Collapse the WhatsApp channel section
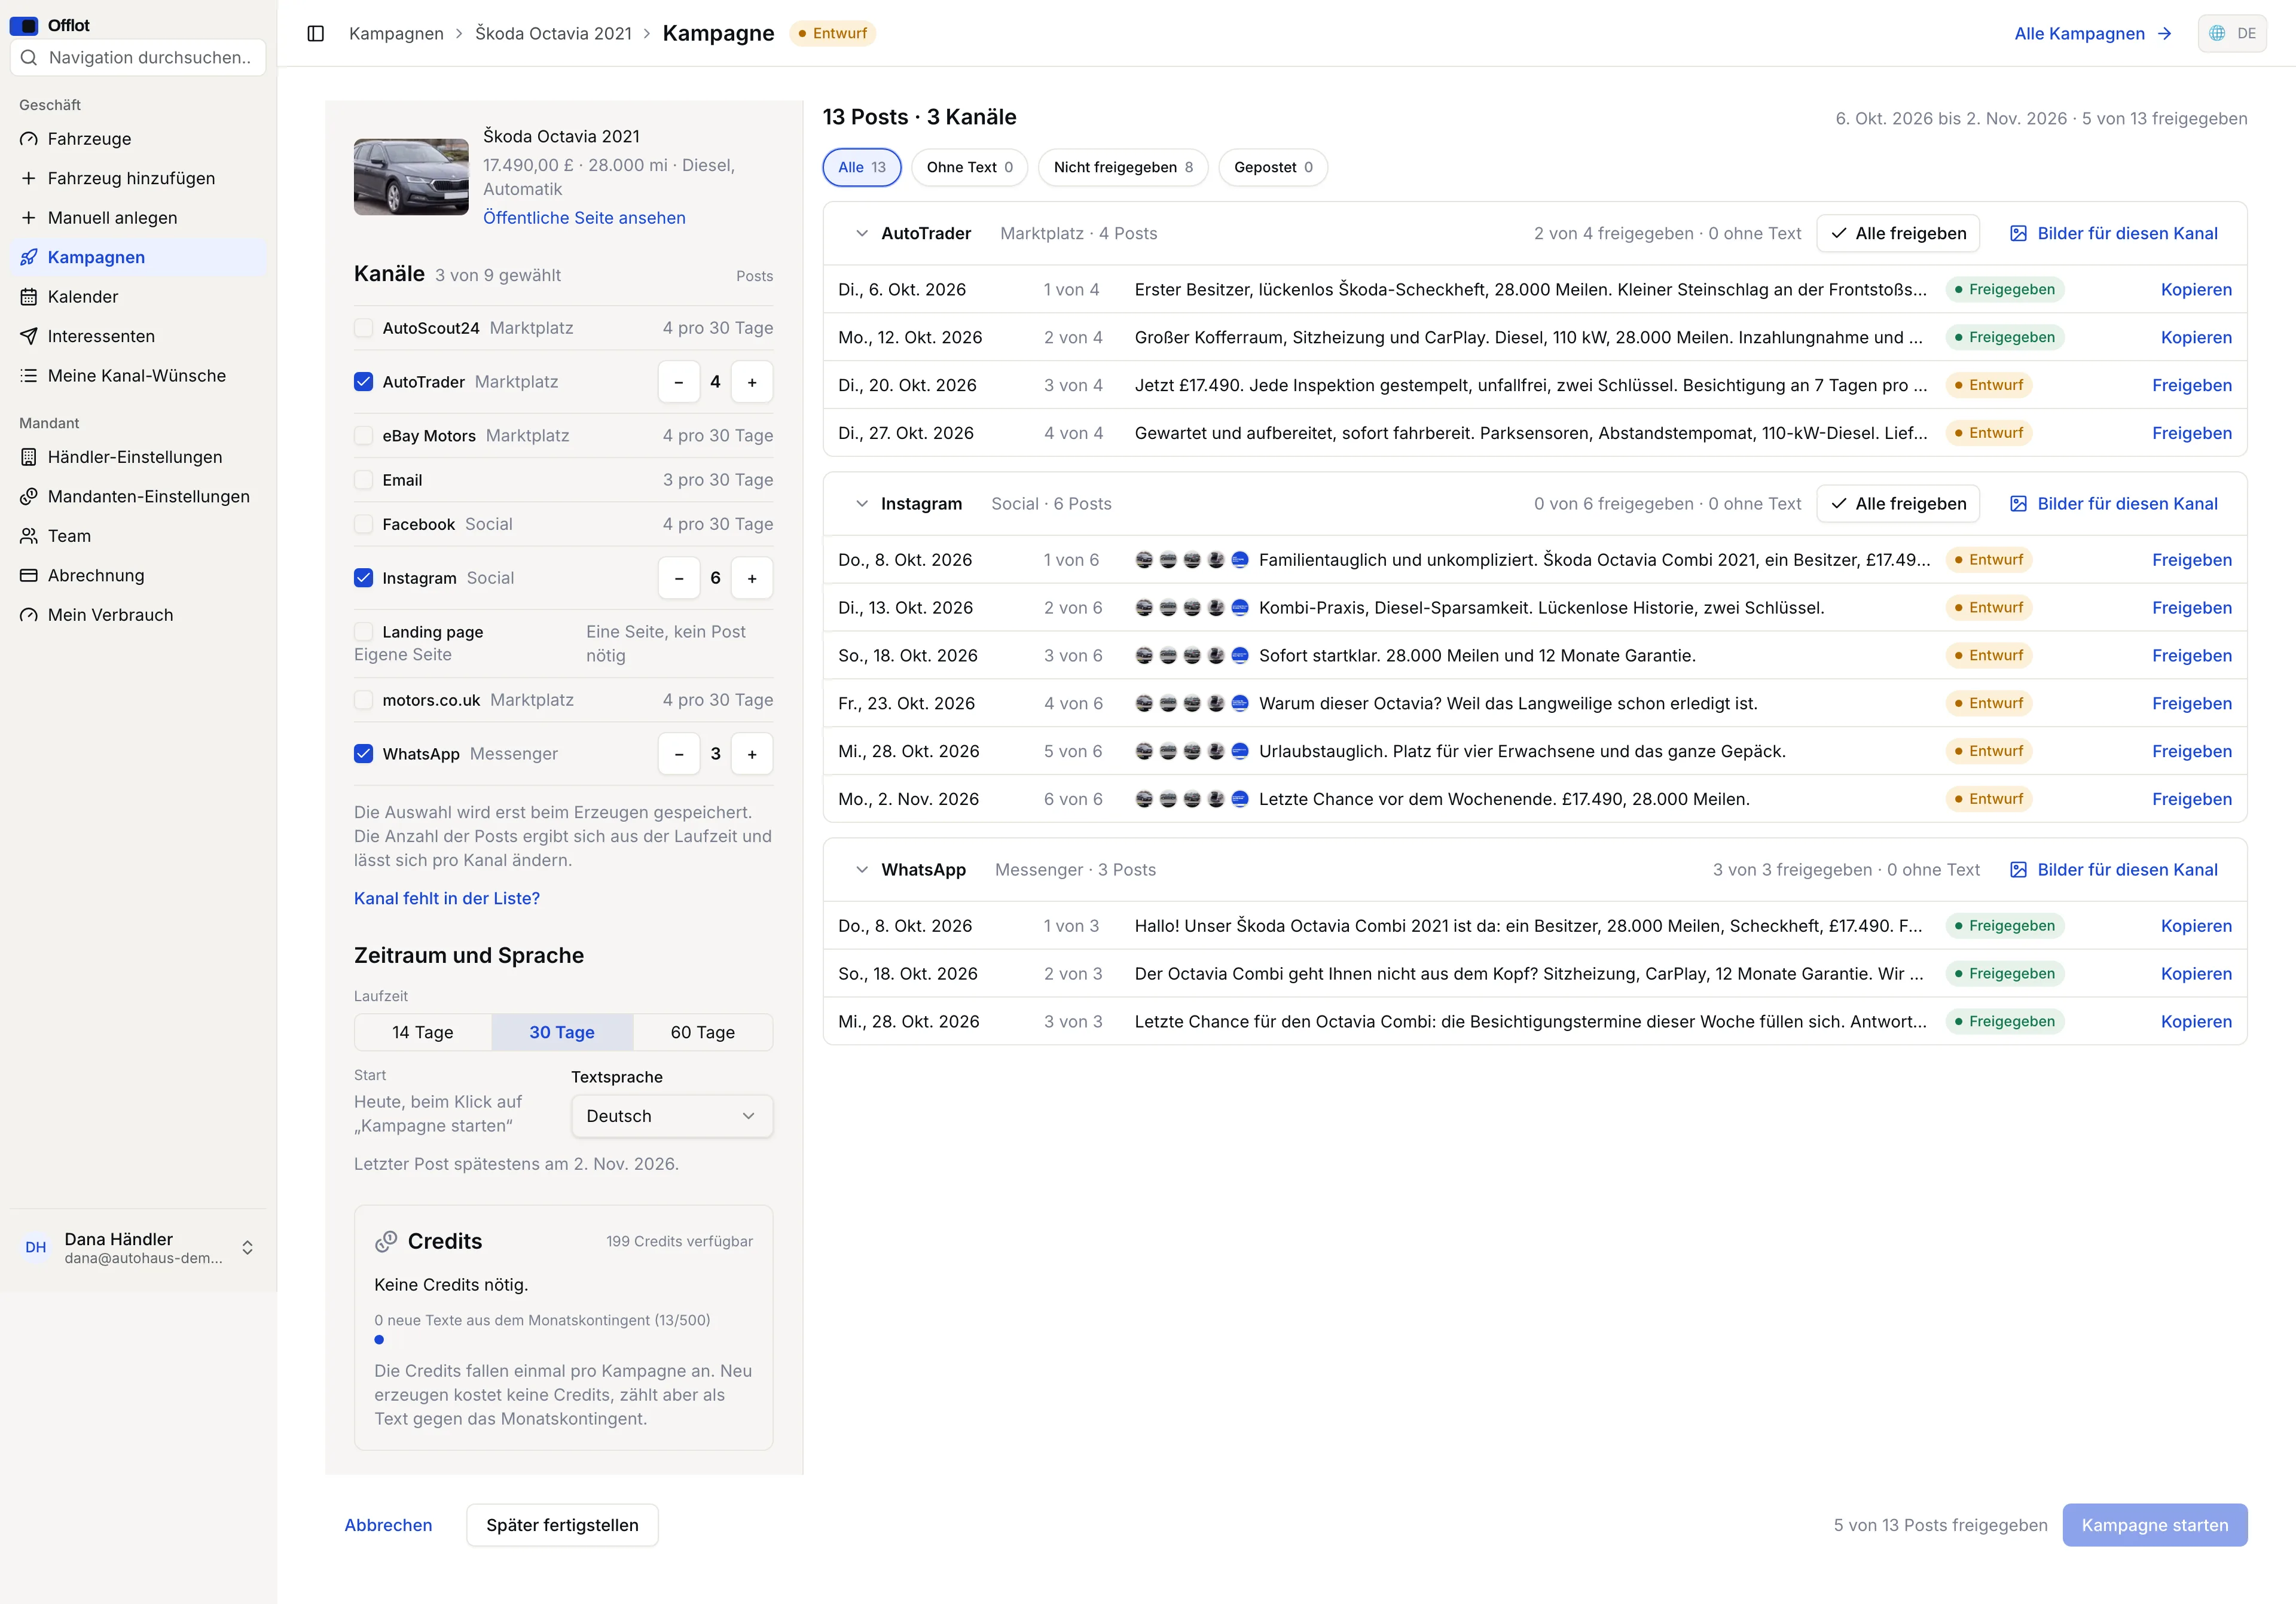The width and height of the screenshot is (2296, 1604). pos(862,870)
